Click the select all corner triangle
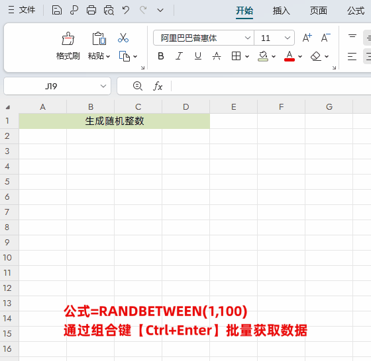Viewport: 371px width, 361px height. click(8, 107)
